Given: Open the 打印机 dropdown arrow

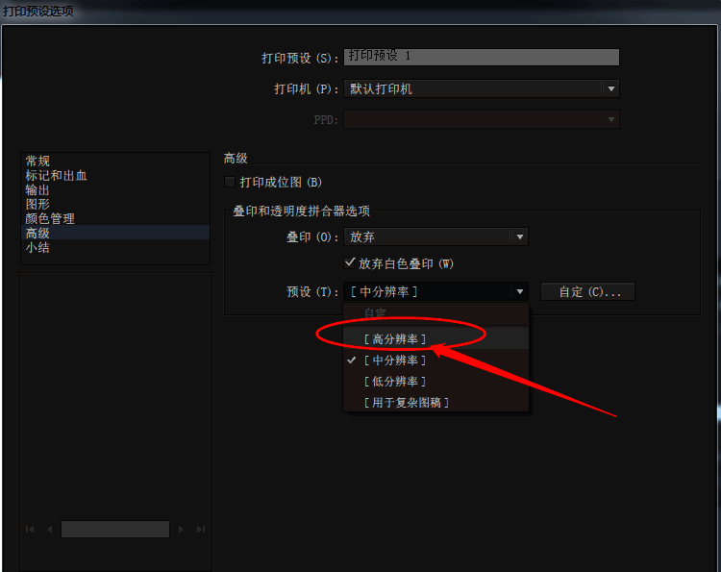Looking at the screenshot, I should [611, 88].
